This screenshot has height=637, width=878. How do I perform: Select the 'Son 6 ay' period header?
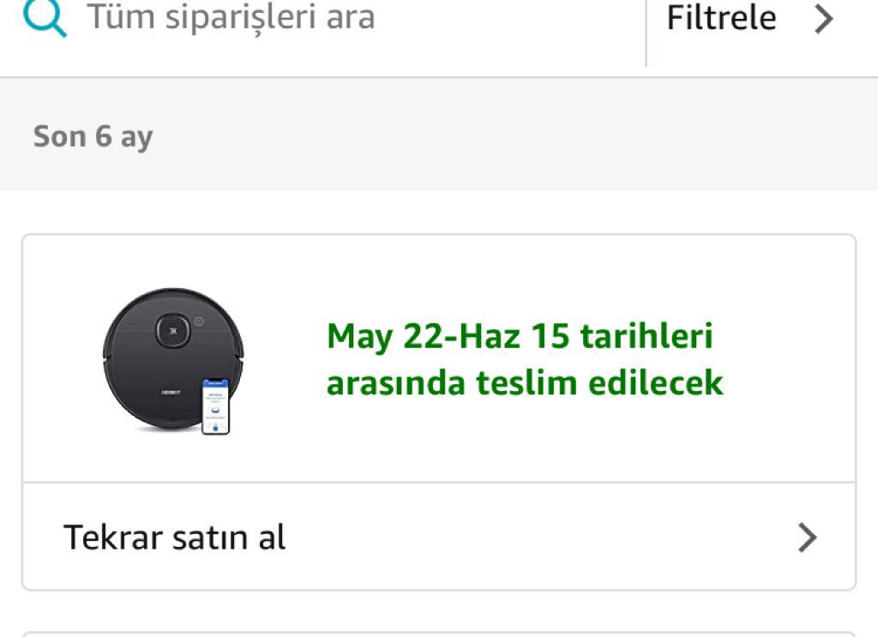click(x=93, y=136)
